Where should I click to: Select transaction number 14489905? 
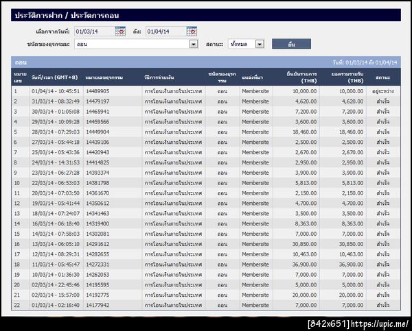(x=98, y=91)
